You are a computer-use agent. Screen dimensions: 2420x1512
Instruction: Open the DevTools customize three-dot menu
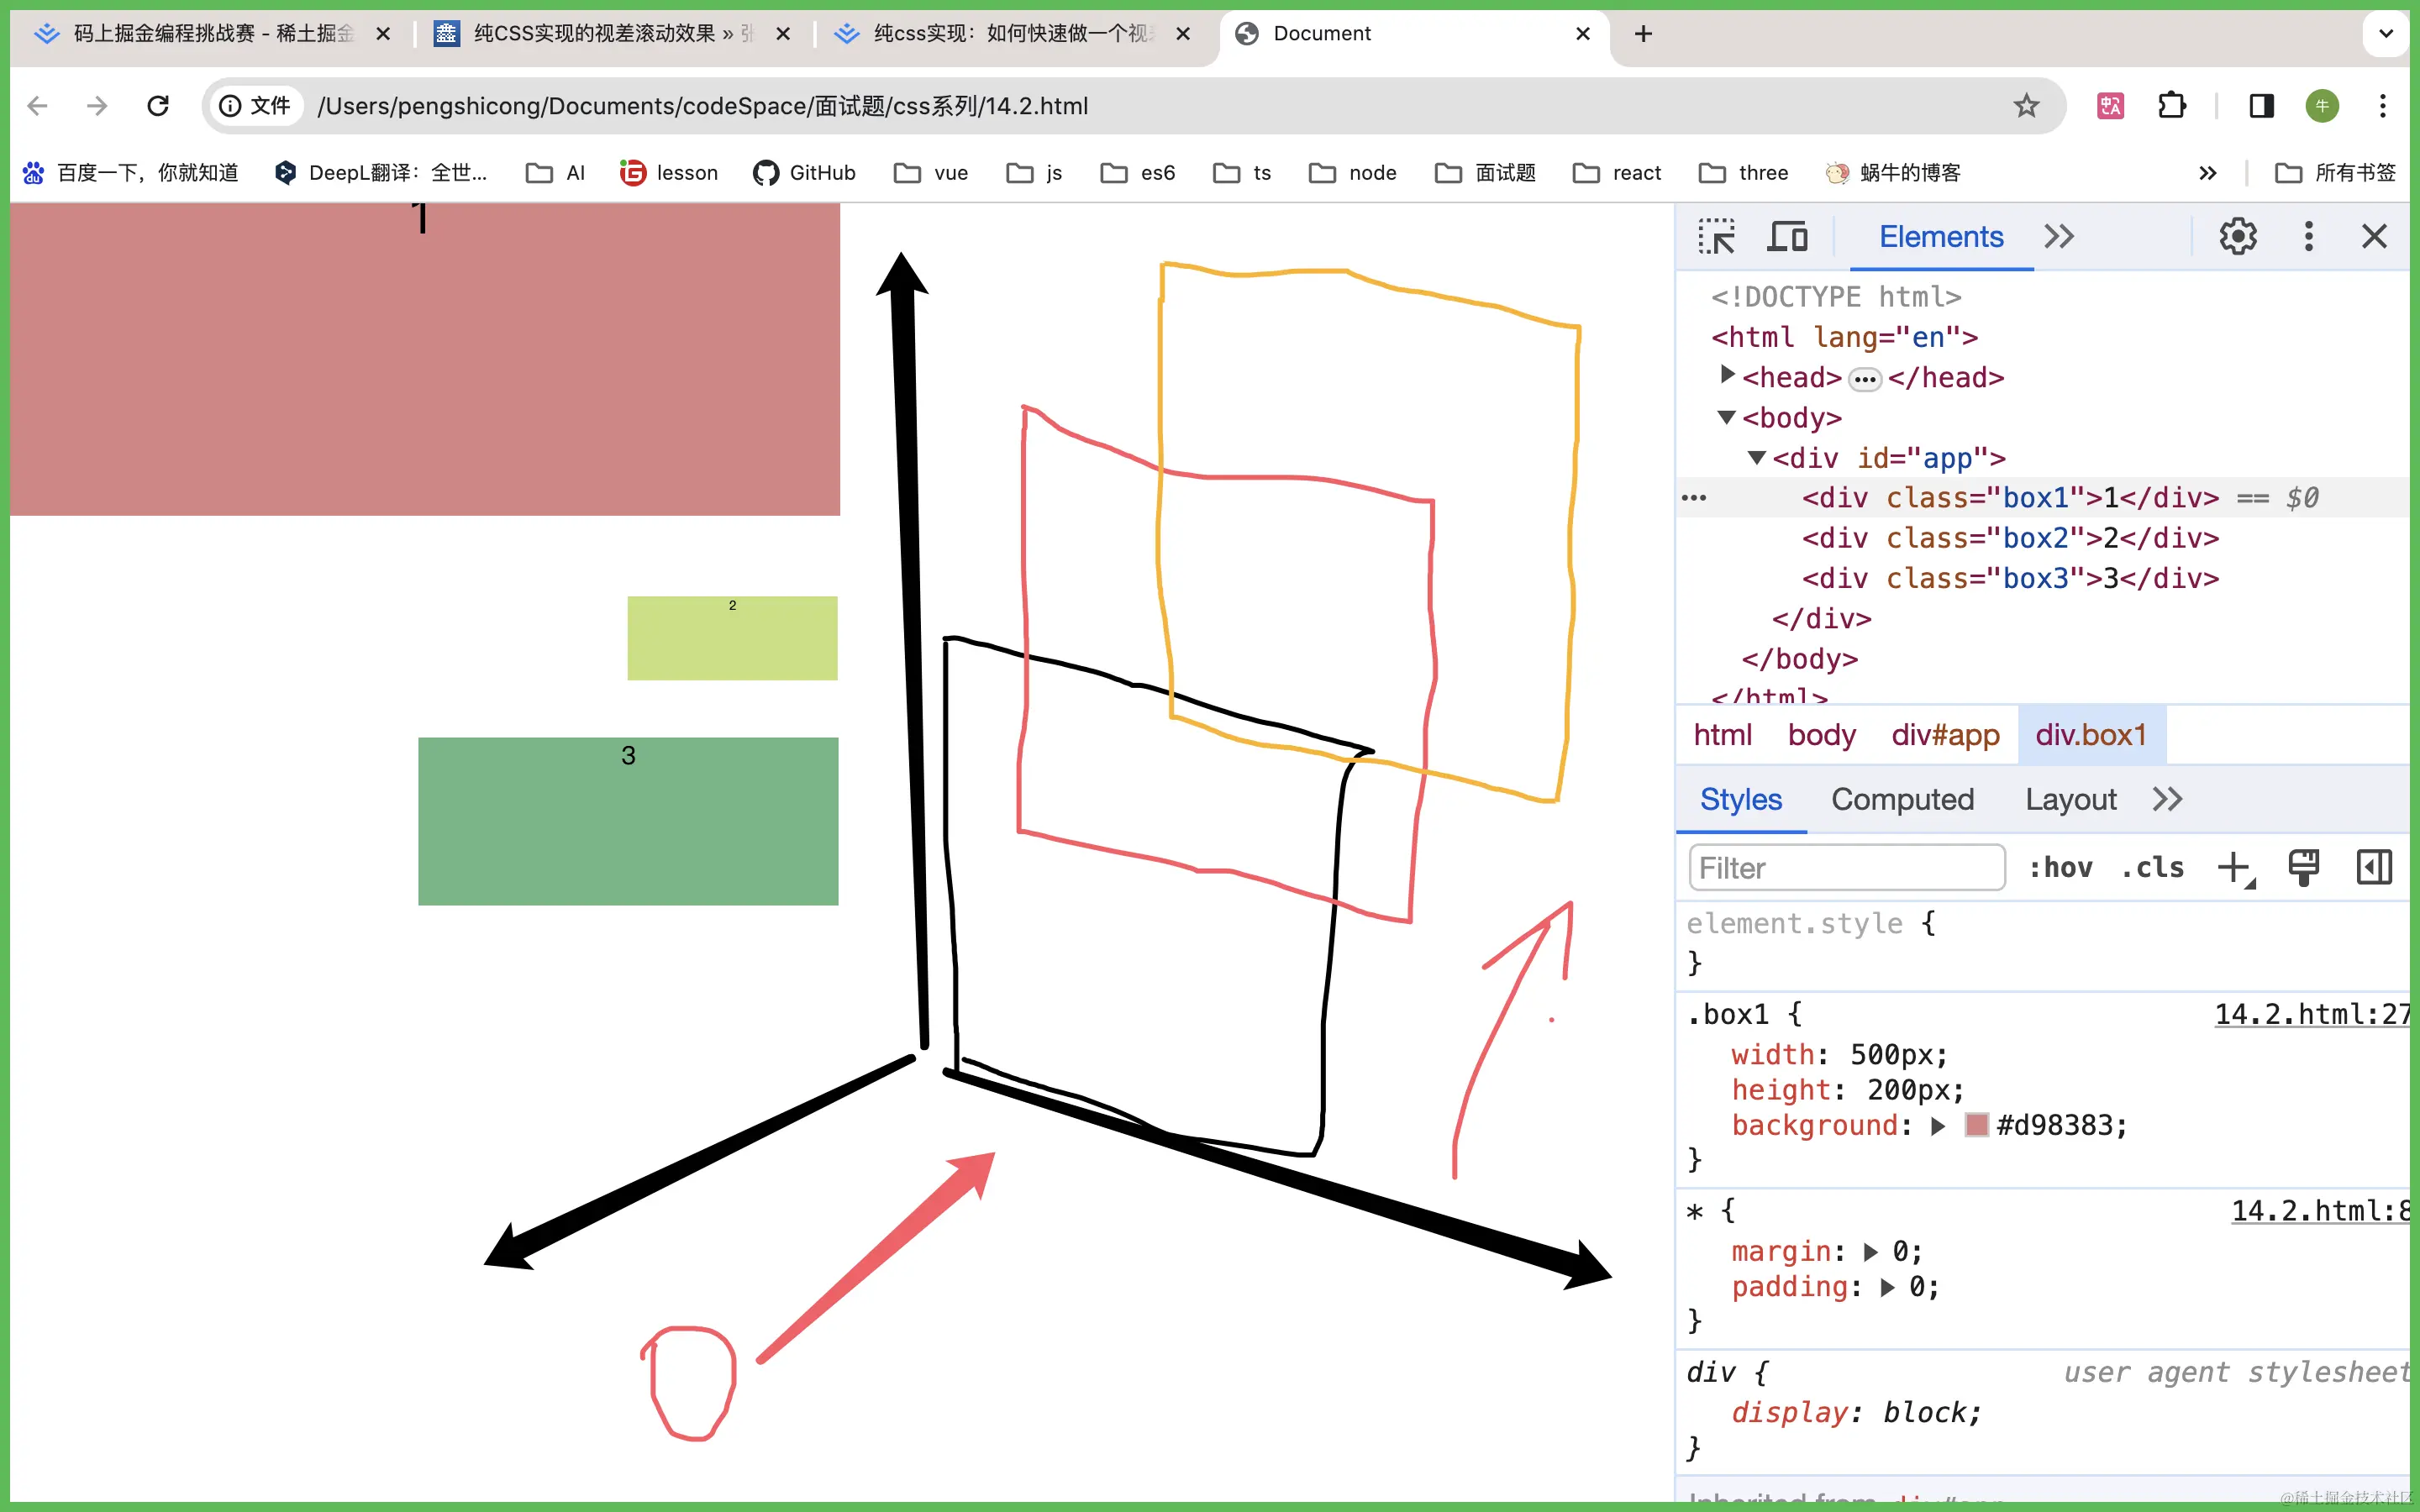point(2308,237)
